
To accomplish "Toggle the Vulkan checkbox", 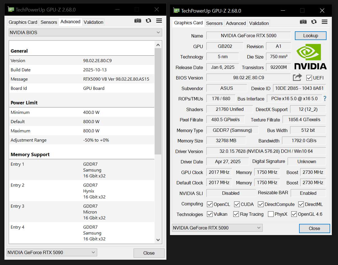I will 209,214.
